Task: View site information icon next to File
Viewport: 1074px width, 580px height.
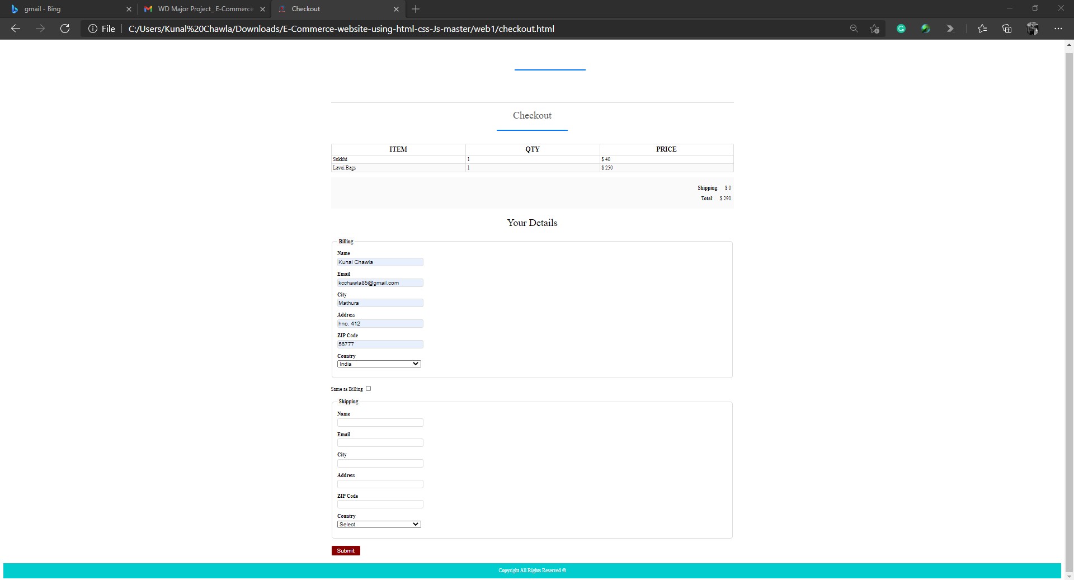Action: [x=93, y=29]
